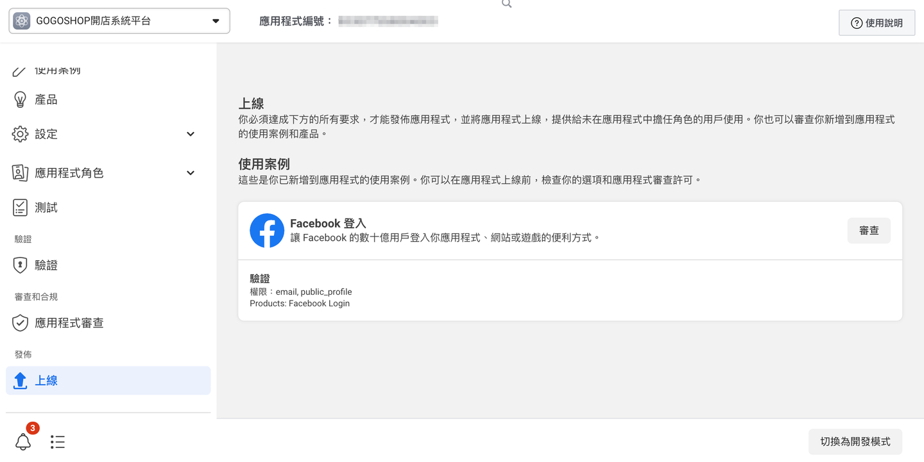Open the task list icon beside bell
The width and height of the screenshot is (924, 462).
(58, 442)
